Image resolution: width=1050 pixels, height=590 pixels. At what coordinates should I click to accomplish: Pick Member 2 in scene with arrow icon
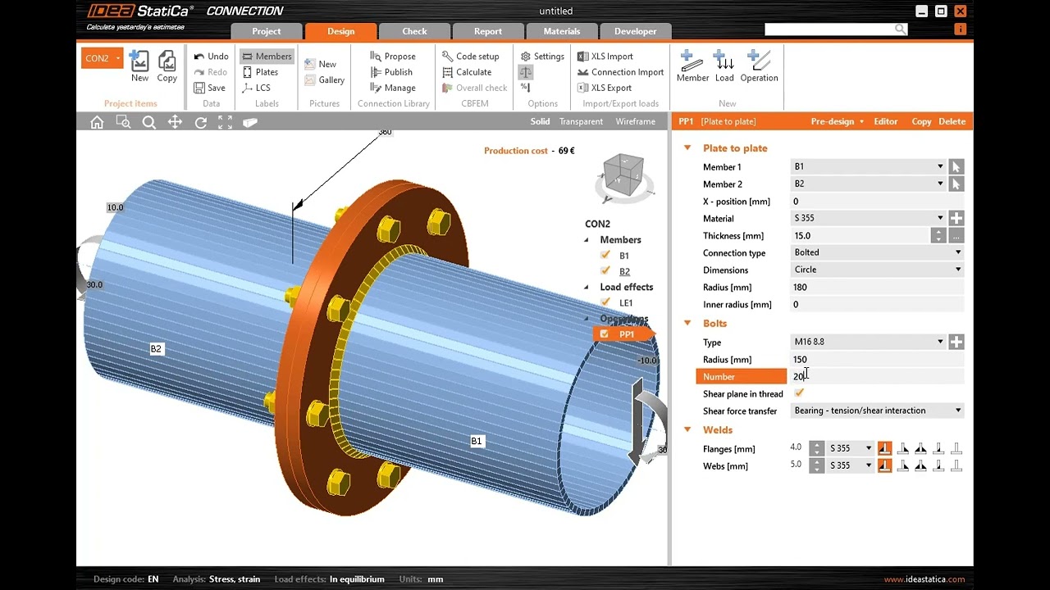pos(956,184)
